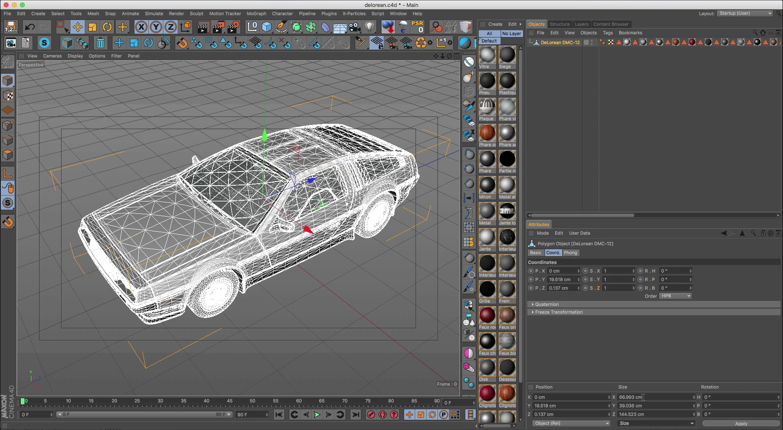Expand the Quaternion section

click(547, 304)
